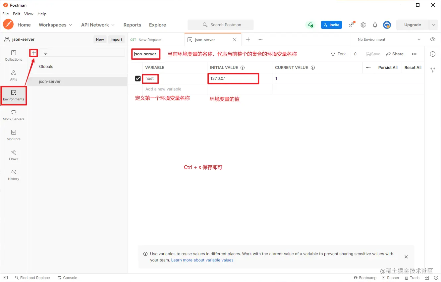Open the Explore page
The image size is (441, 282).
tap(157, 25)
